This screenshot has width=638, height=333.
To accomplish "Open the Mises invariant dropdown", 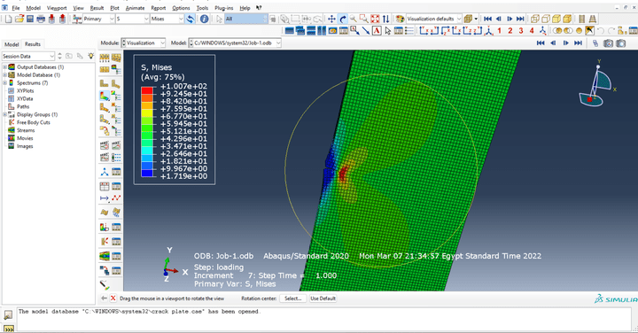I will click(167, 19).
